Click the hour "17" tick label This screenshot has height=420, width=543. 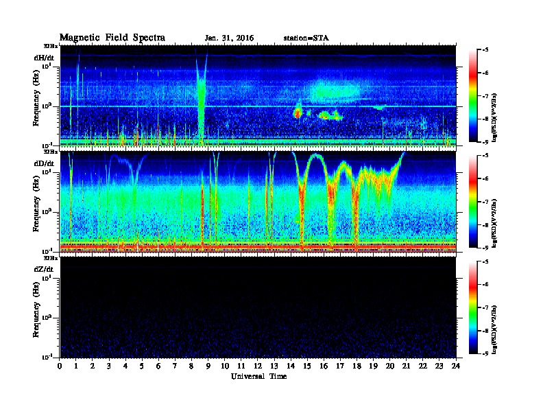341,366
